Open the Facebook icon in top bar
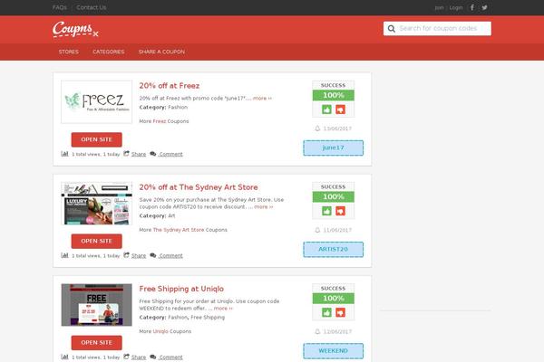Image resolution: width=544 pixels, height=362 pixels. (x=471, y=7)
